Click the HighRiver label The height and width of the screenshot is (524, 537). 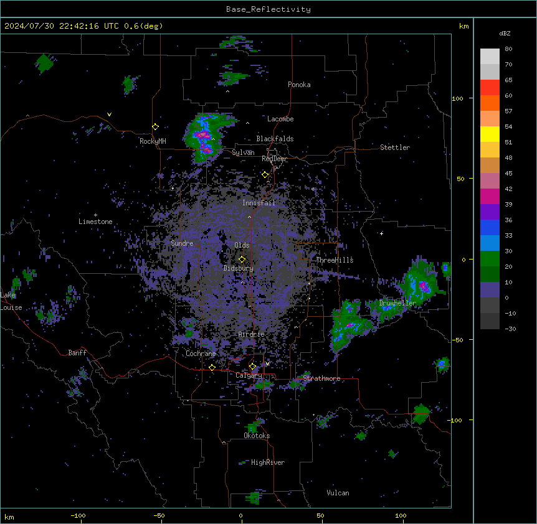(x=268, y=462)
